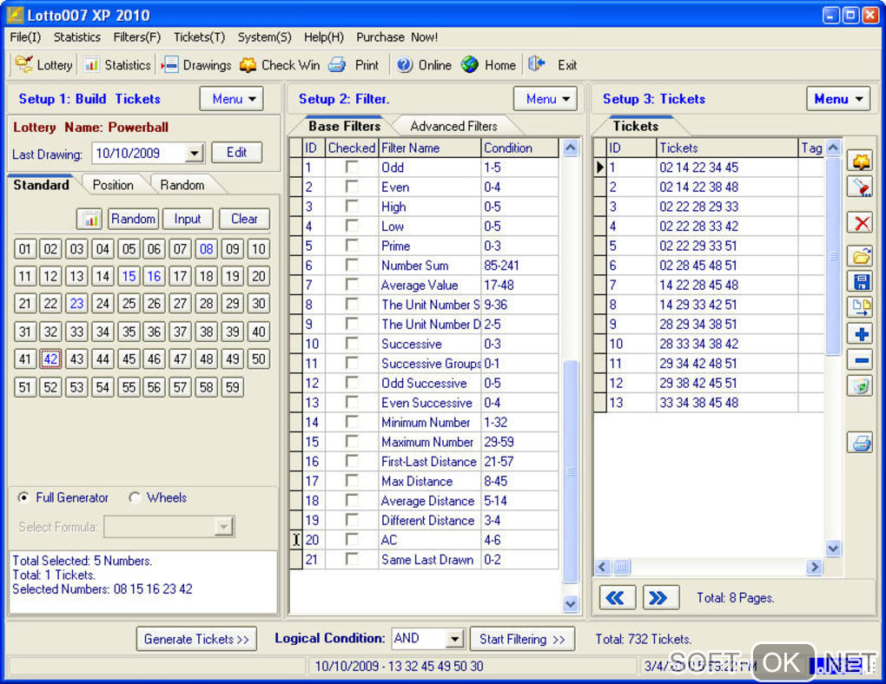Image resolution: width=886 pixels, height=684 pixels.
Task: Click the recycle bin icon in tickets sidebar
Action: (860, 385)
